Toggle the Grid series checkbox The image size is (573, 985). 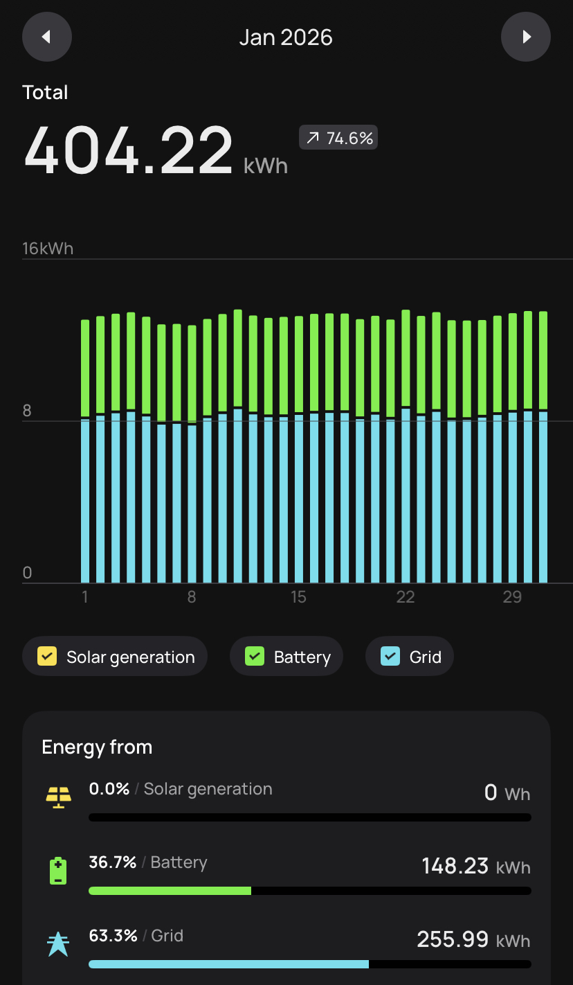pyautogui.click(x=391, y=656)
